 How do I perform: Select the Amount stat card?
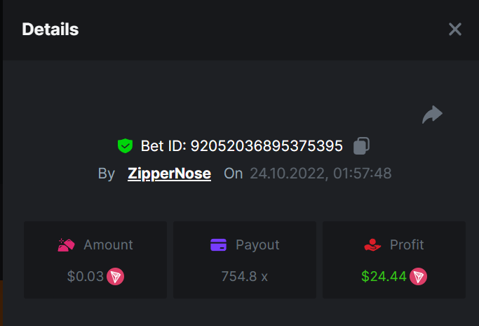tap(95, 260)
